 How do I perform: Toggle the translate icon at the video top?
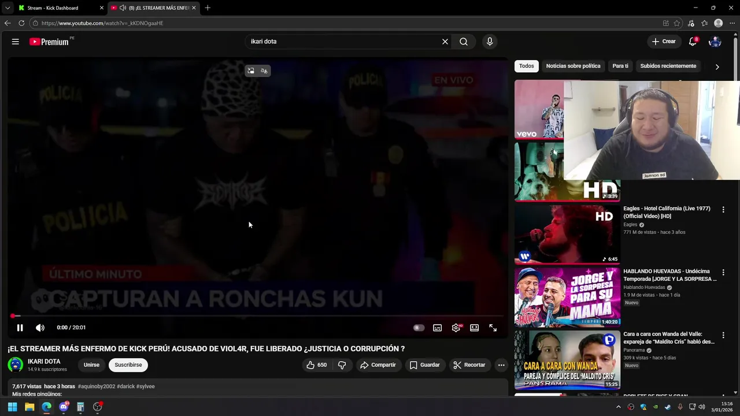coord(264,70)
